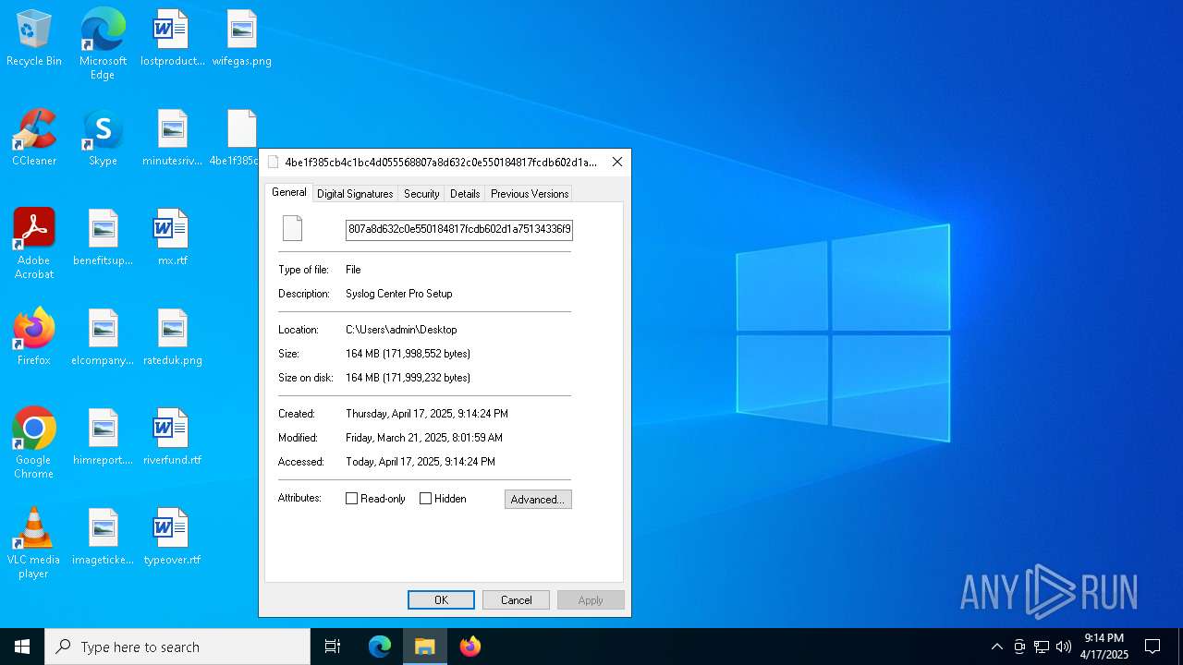Screen dimensions: 1183x665
Task: Open the Recycle Bin desktop icon
Action: 34,39
